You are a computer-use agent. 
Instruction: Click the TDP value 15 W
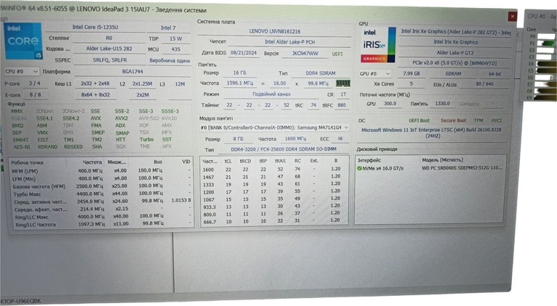click(x=176, y=38)
